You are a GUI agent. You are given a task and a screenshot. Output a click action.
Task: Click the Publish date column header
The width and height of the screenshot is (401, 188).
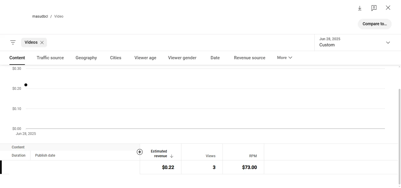pyautogui.click(x=45, y=155)
